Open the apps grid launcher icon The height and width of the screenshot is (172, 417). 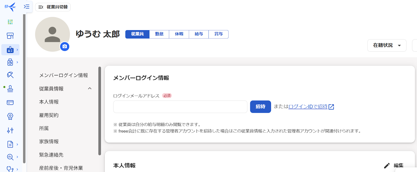pyautogui.click(x=10, y=22)
